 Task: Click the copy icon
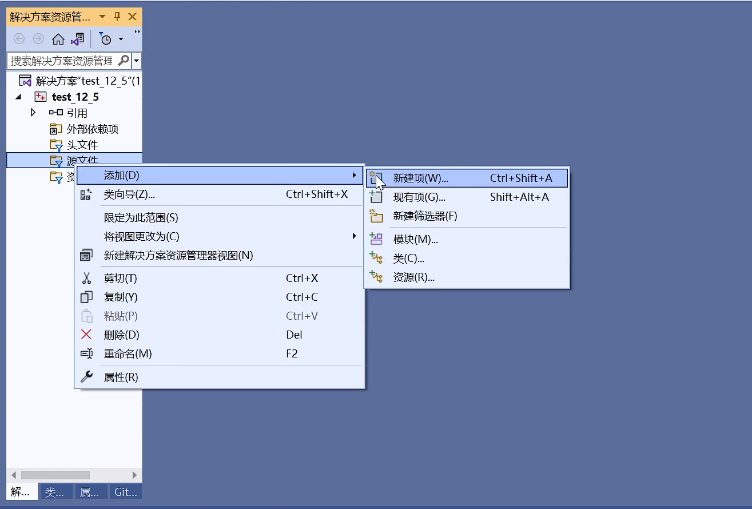(x=86, y=297)
